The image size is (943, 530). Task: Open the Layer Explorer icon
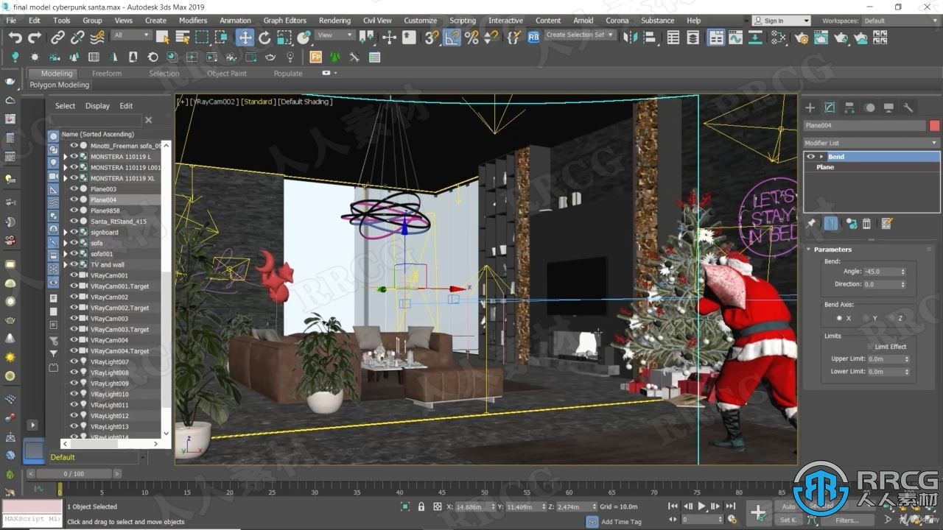pos(693,37)
